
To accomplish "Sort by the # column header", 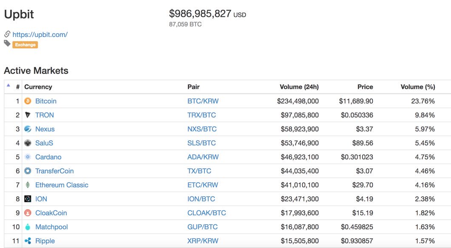I will pyautogui.click(x=18, y=87).
